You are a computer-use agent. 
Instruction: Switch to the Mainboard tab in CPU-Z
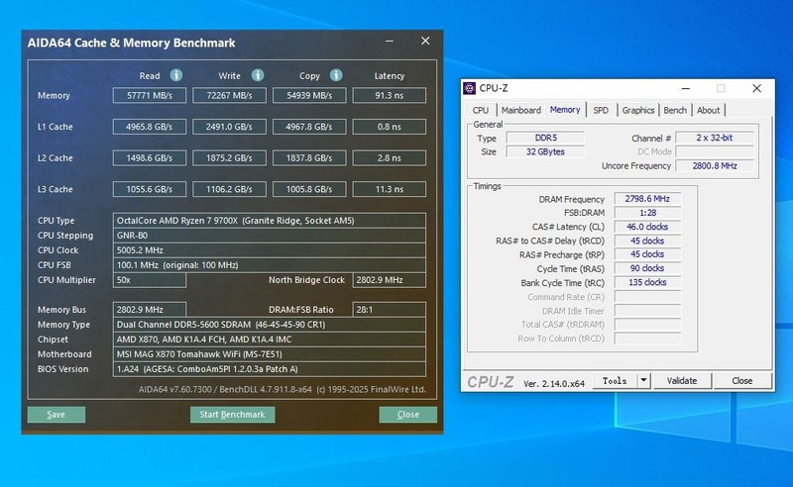point(521,110)
